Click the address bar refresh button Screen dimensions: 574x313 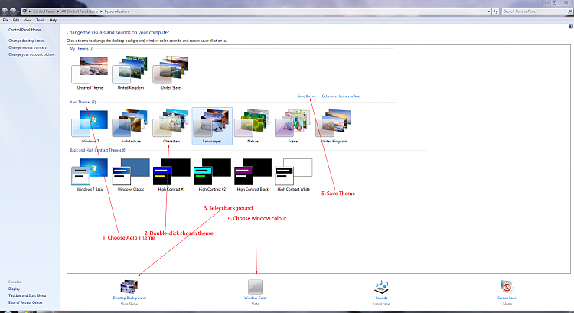pyautogui.click(x=496, y=11)
